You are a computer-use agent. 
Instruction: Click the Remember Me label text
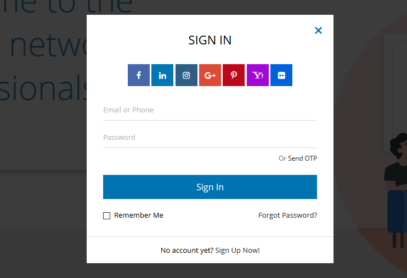point(139,215)
